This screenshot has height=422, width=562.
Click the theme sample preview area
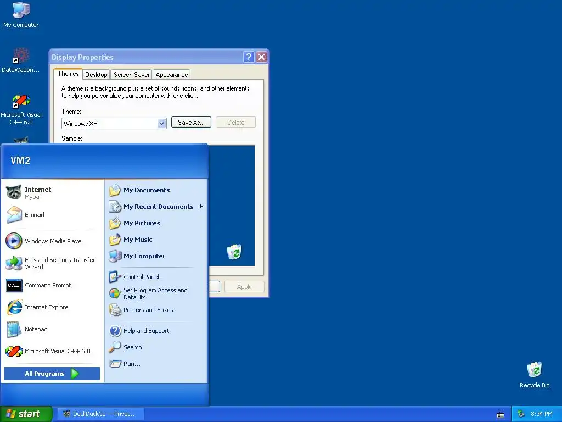coord(232,206)
